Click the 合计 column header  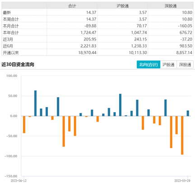click(x=72, y=6)
